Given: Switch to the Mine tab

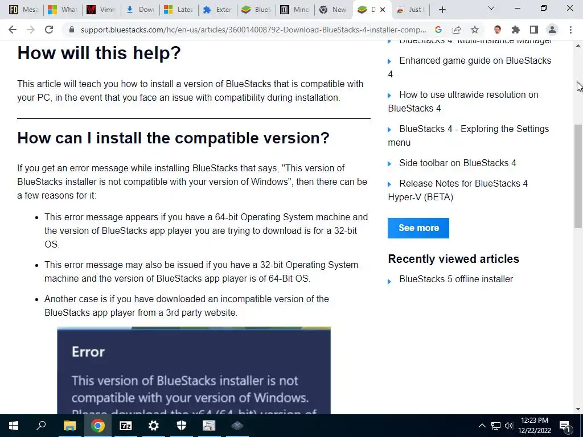Looking at the screenshot, I should [295, 10].
